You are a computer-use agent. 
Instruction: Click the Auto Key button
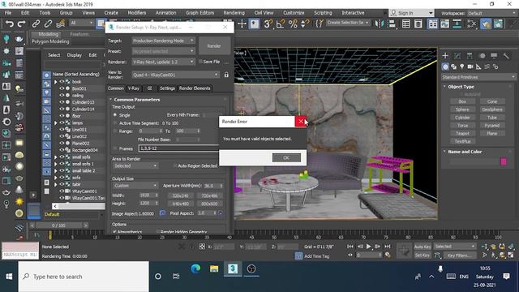(422, 247)
